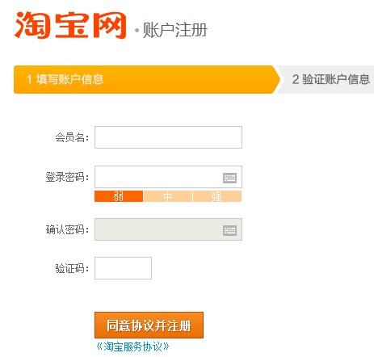374x357 pixels.
Task: Select step 1 填写账户信息 tab
Action: click(x=147, y=79)
